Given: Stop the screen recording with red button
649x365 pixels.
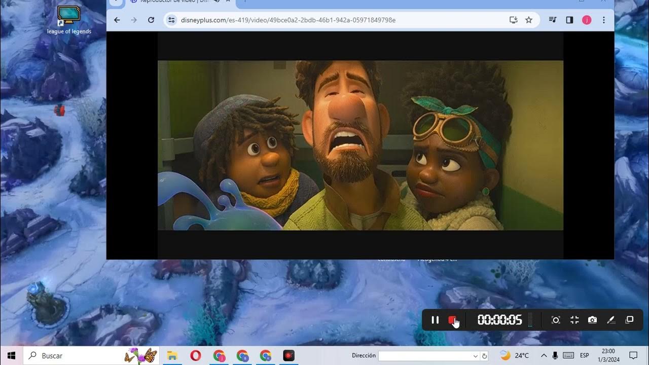Looking at the screenshot, I should (452, 320).
